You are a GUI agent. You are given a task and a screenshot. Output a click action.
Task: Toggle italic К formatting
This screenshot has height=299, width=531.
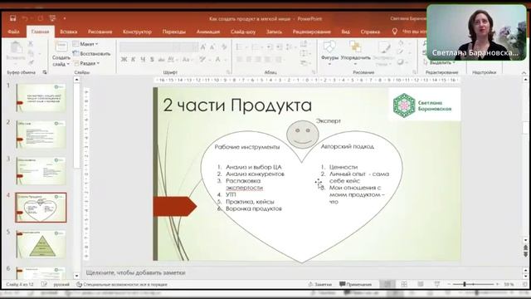click(133, 60)
